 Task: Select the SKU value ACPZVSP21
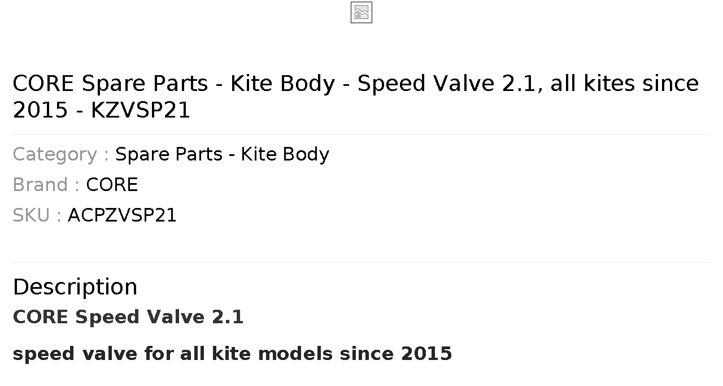click(x=122, y=215)
